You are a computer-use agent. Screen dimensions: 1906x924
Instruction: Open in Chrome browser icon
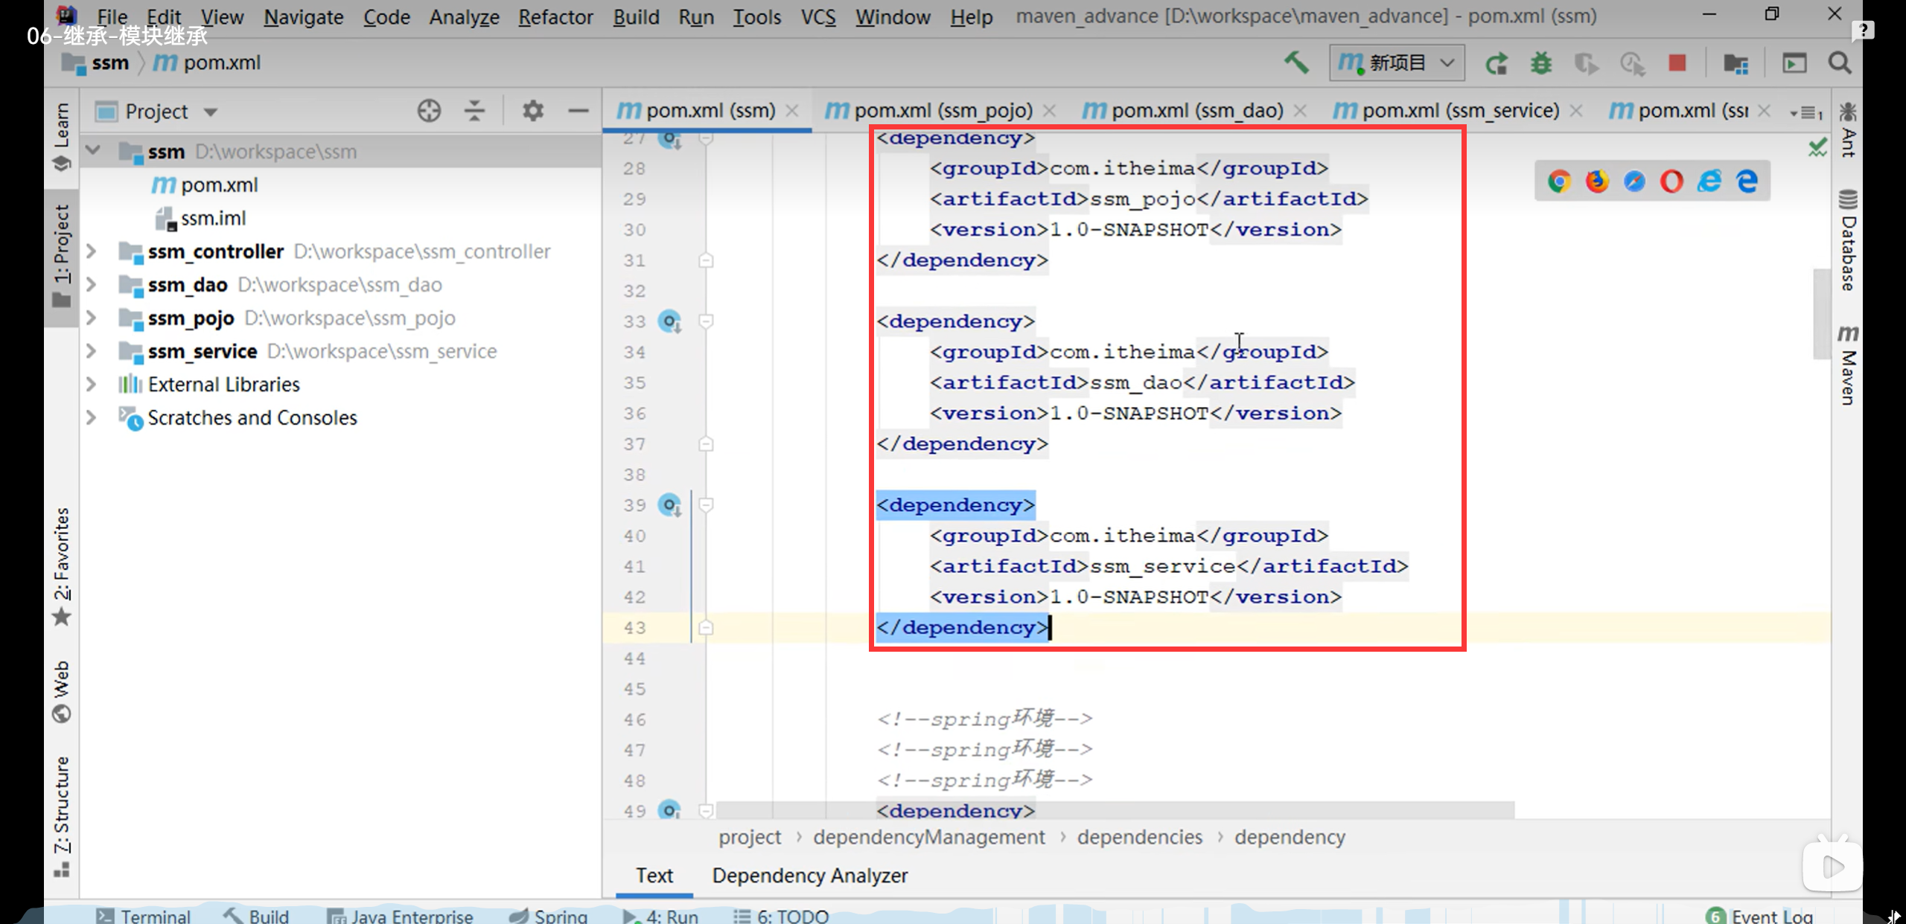point(1559,181)
